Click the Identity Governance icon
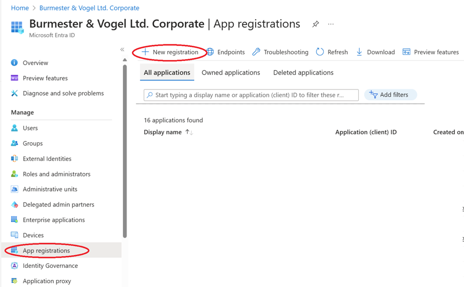Viewport: 464px width, 287px height. tap(14, 266)
